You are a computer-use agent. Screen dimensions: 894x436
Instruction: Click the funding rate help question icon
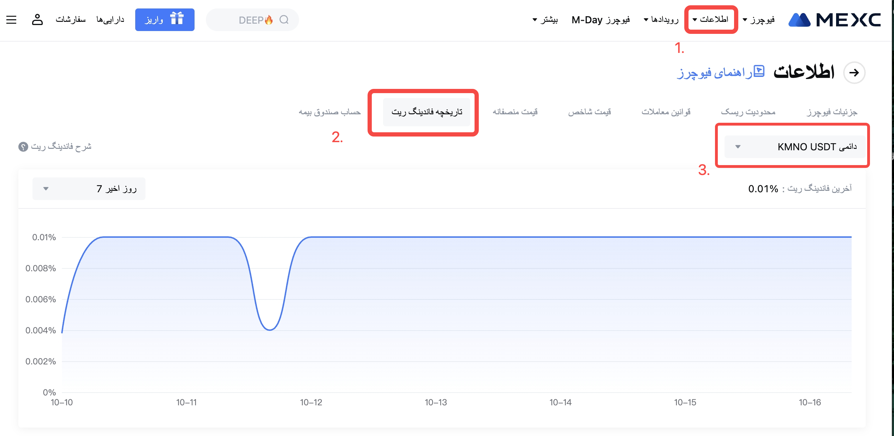(23, 147)
